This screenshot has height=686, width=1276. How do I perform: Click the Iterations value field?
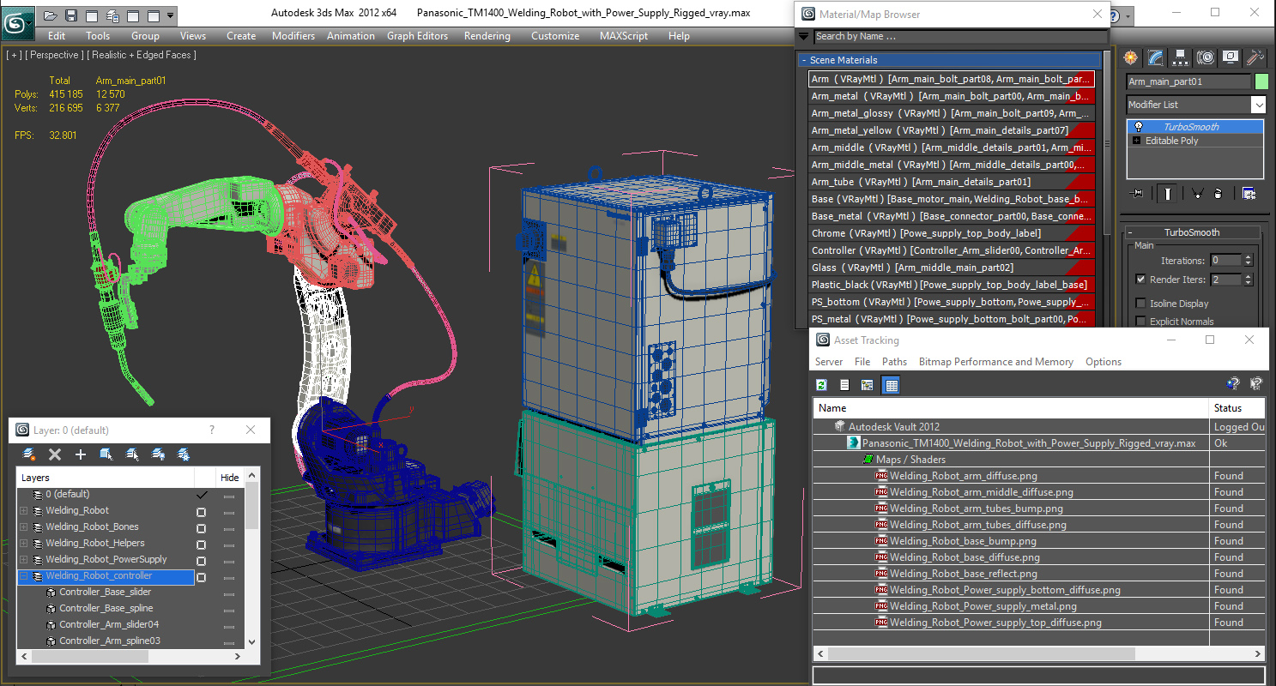click(1225, 260)
